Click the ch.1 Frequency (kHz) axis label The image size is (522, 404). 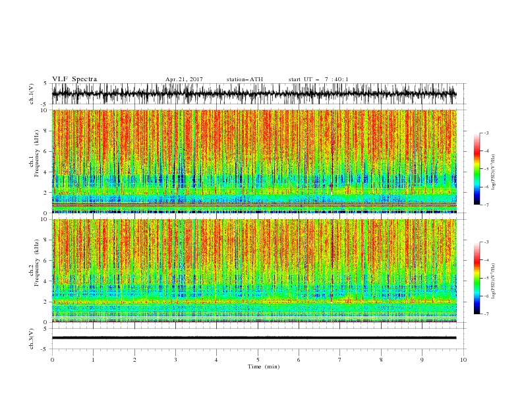tap(34, 154)
